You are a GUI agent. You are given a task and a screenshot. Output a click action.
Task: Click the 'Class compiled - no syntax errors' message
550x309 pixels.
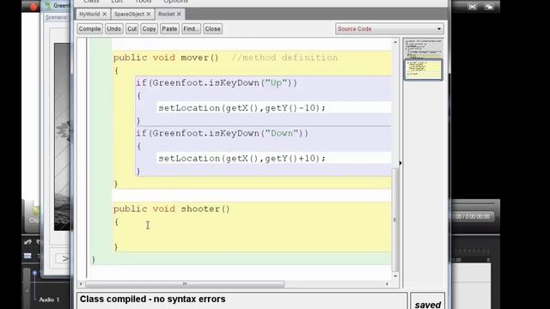pos(153,300)
